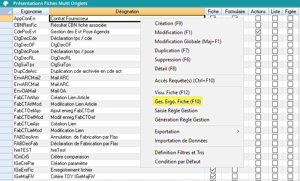Image resolution: width=300 pixels, height=181 pixels.
Task: Toggle the Fiche checkbox for IGeMajFiV
Action: pyautogui.click(x=213, y=176)
